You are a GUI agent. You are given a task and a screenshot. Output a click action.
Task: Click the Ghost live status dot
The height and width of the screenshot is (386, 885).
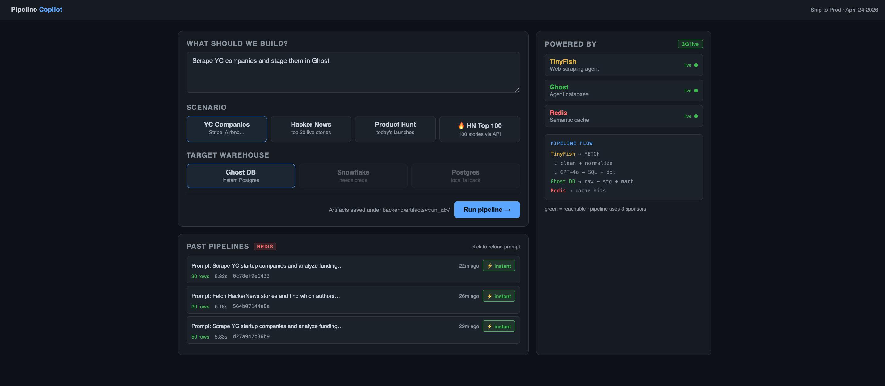[696, 91]
